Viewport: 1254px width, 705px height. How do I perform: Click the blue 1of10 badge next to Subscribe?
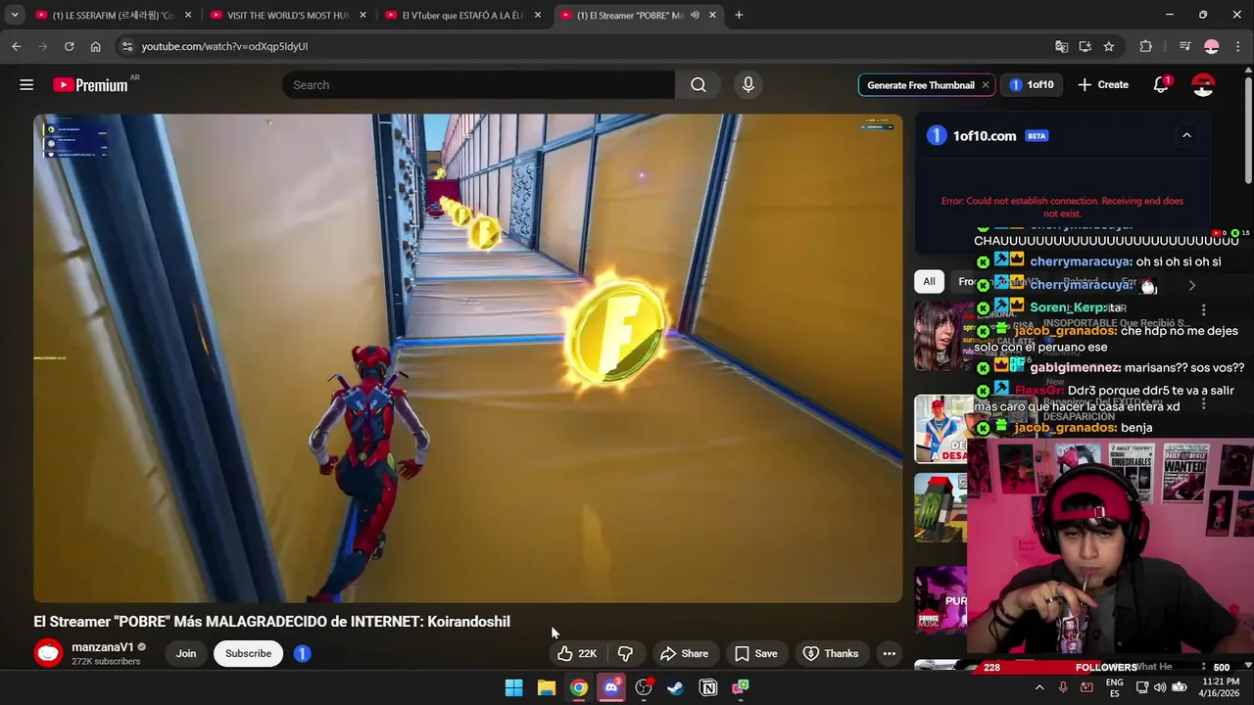pos(302,653)
